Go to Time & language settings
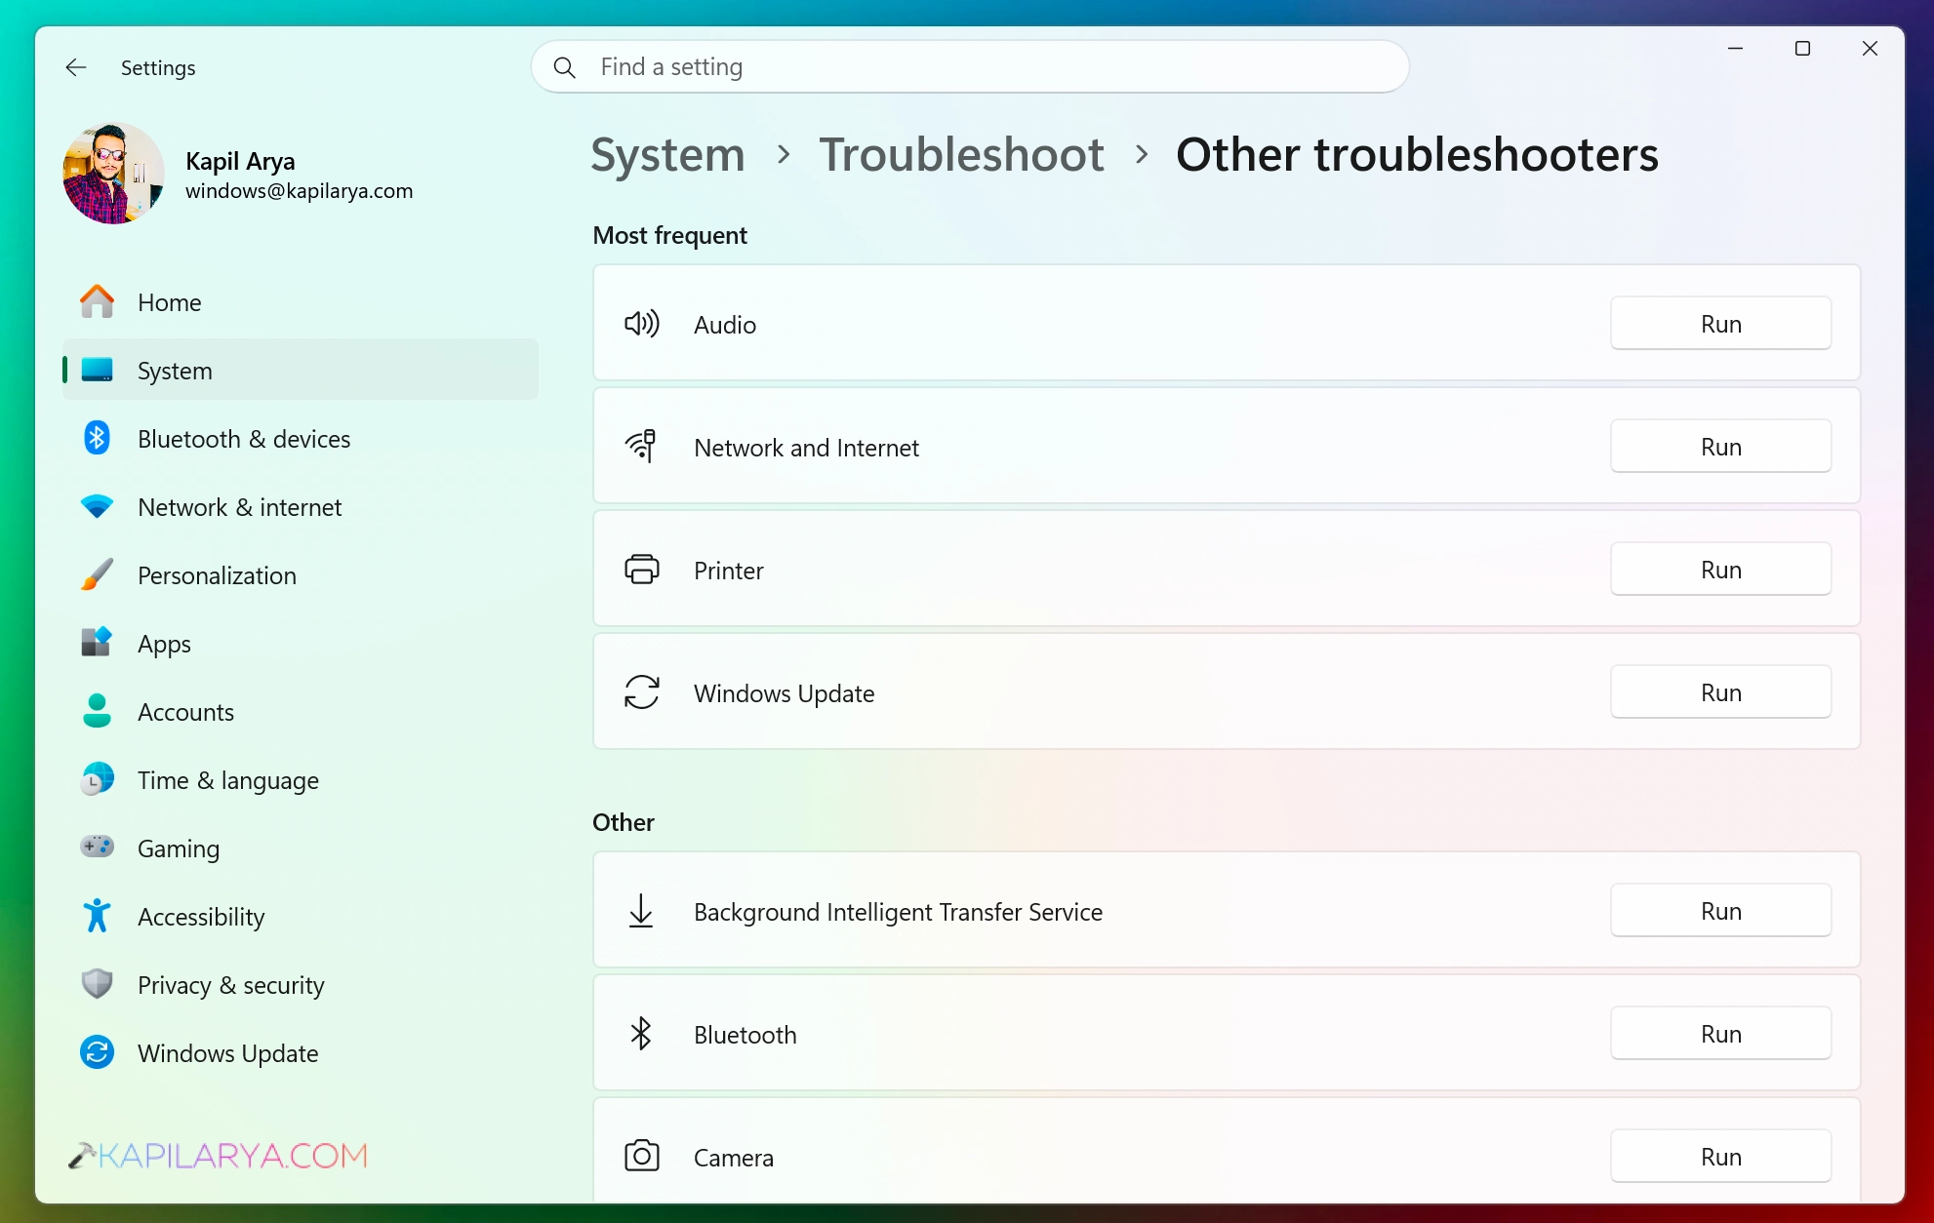 (x=301, y=780)
